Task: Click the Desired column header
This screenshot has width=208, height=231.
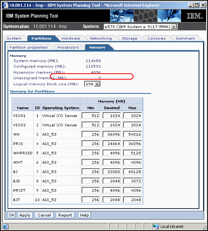Action: pos(111,108)
